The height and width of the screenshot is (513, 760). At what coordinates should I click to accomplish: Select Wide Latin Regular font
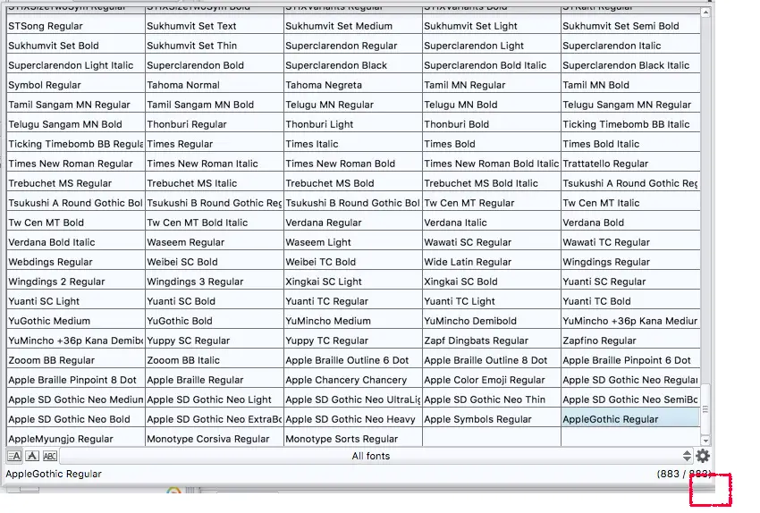coord(492,262)
